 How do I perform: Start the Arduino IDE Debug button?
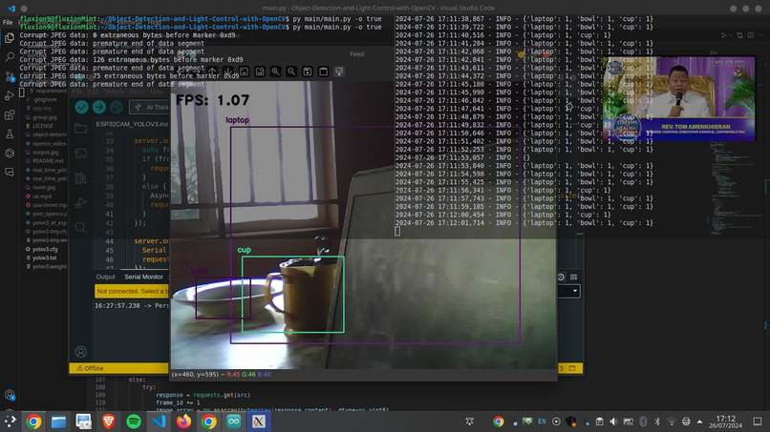click(x=116, y=107)
